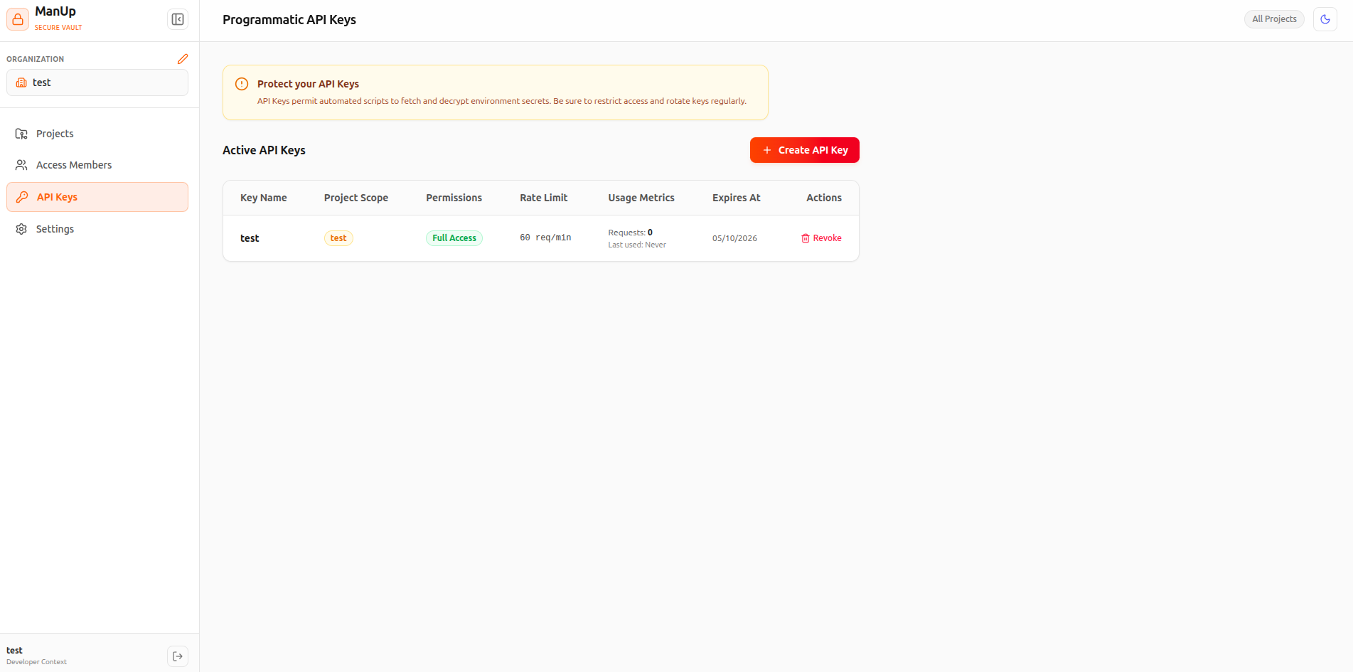The height and width of the screenshot is (672, 1353).
Task: Click the Project Scope column header
Action: [356, 198]
